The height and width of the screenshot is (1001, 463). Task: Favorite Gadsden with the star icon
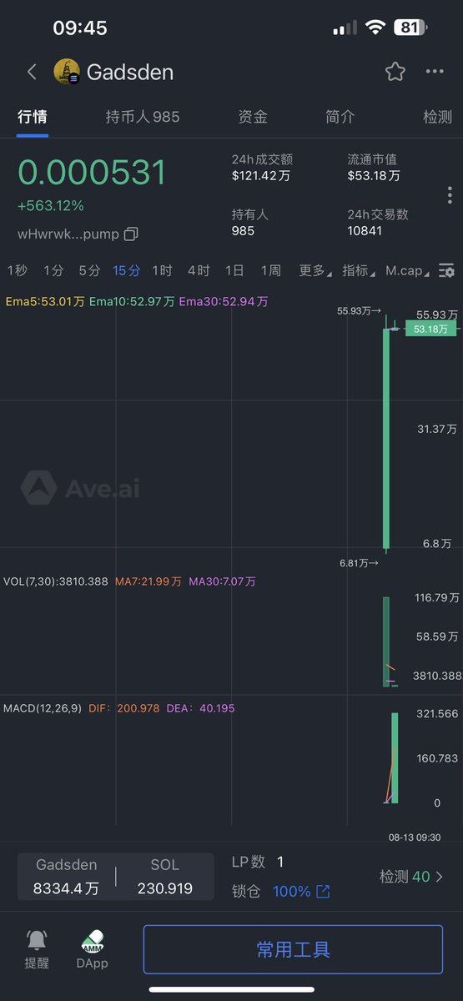[x=395, y=72]
